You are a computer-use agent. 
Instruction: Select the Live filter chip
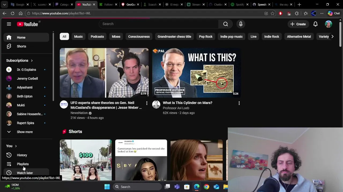253,37
